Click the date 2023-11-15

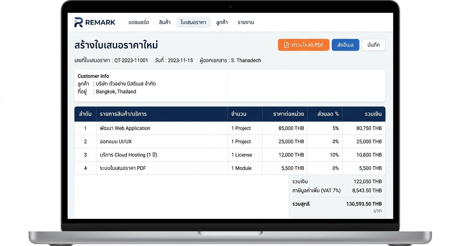(x=182, y=60)
